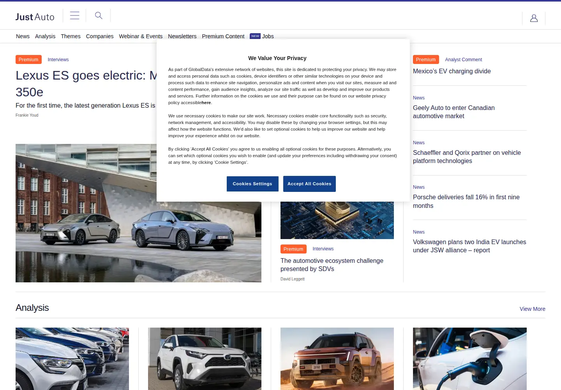Open Volkswagen India EV launches article
Screen dimensions: 561x390
click(x=469, y=246)
